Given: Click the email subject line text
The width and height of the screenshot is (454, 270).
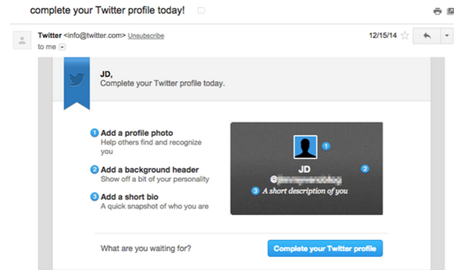Looking at the screenshot, I should (107, 11).
